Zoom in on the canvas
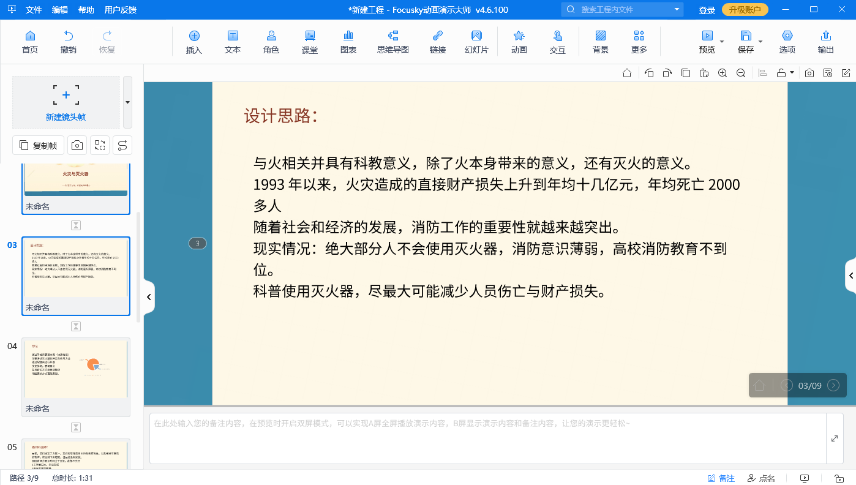The width and height of the screenshot is (856, 485). pyautogui.click(x=723, y=73)
